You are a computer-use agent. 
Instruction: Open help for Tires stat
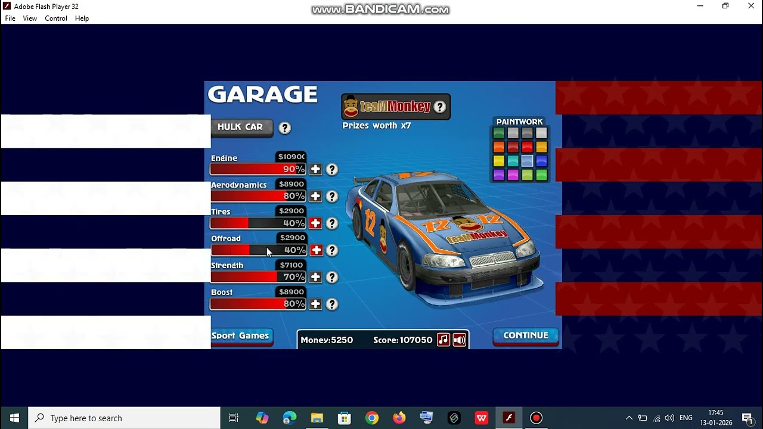tap(332, 223)
